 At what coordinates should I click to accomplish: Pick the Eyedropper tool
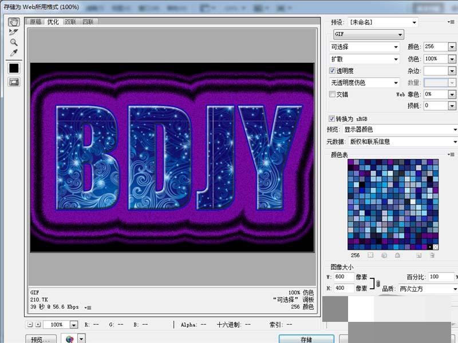[x=13, y=51]
